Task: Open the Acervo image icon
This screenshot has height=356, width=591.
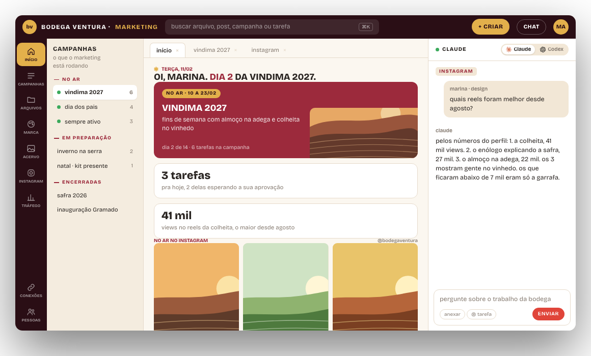Action: (x=31, y=152)
